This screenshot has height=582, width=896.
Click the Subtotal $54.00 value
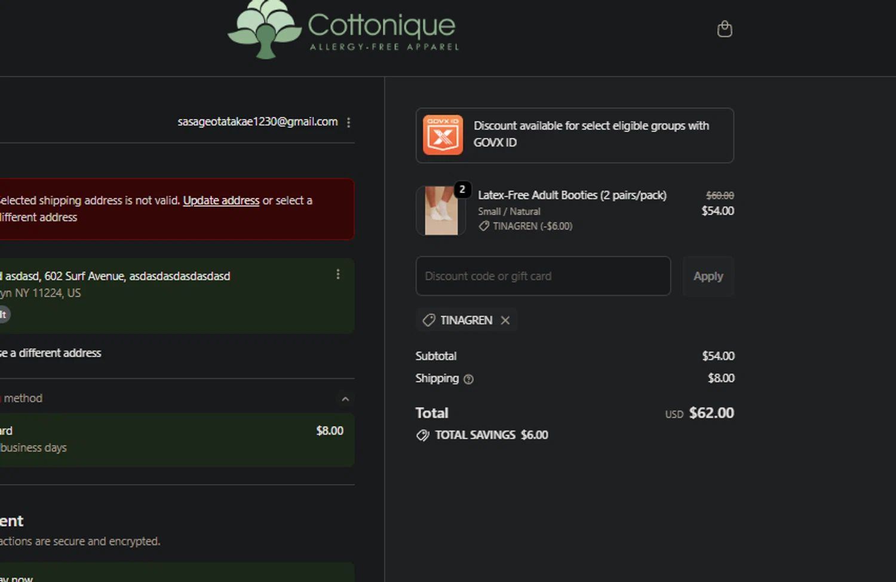coord(718,356)
